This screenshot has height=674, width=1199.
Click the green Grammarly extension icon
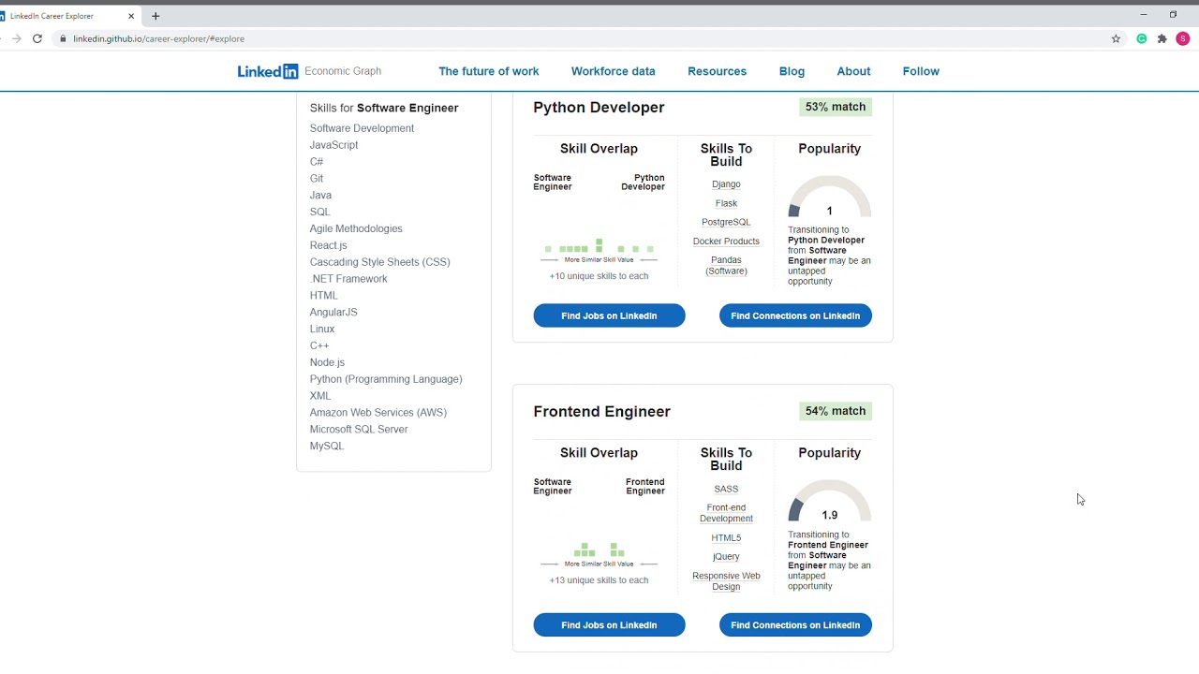(x=1142, y=38)
